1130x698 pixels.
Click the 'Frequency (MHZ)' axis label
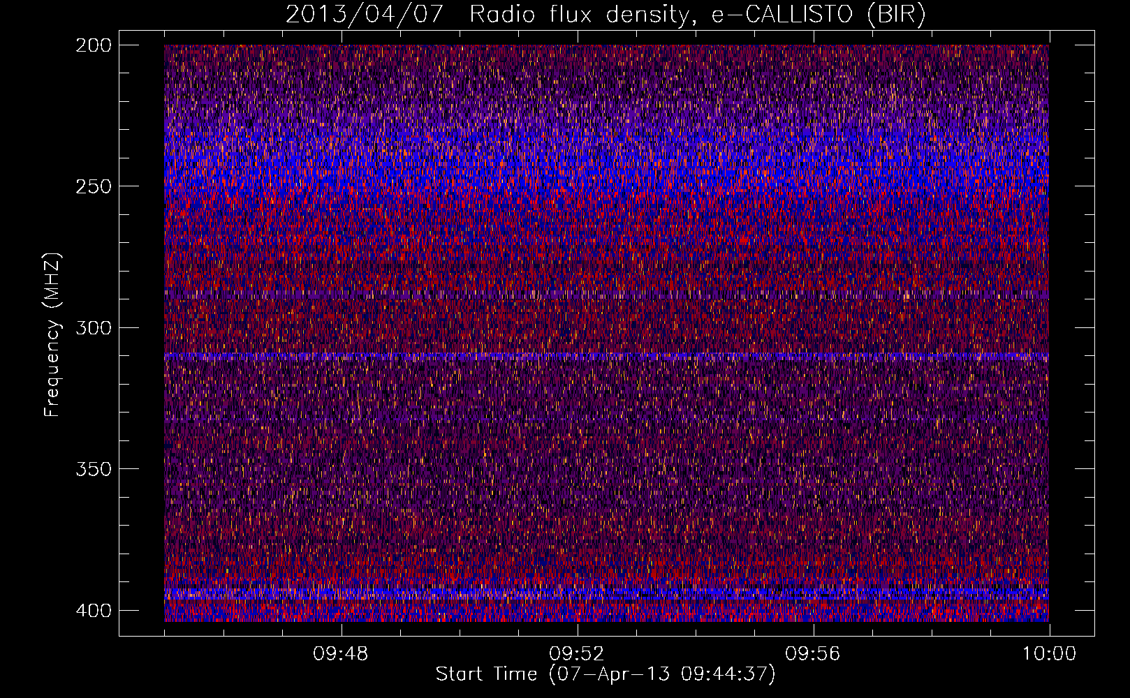click(52, 335)
